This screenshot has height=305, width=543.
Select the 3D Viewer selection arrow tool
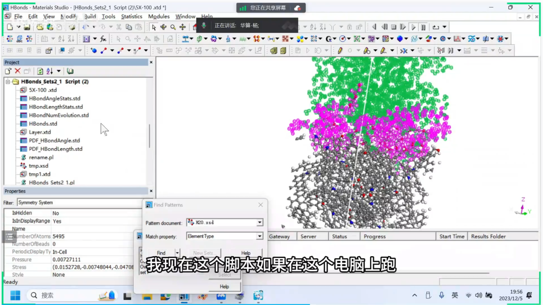click(x=154, y=27)
